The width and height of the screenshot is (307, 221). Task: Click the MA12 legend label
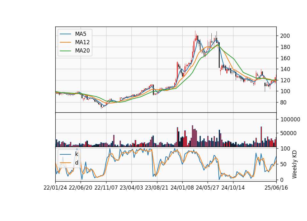pyautogui.click(x=82, y=42)
